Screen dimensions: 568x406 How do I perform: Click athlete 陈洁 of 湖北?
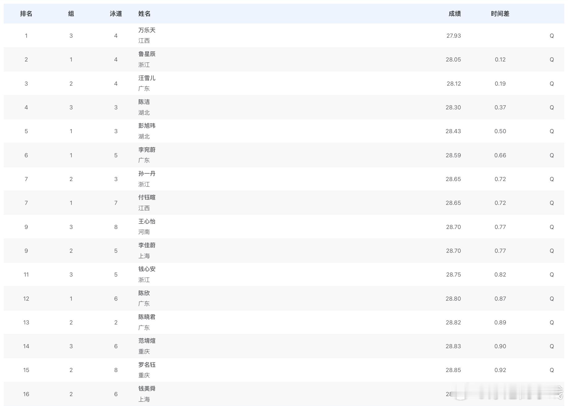pyautogui.click(x=144, y=102)
